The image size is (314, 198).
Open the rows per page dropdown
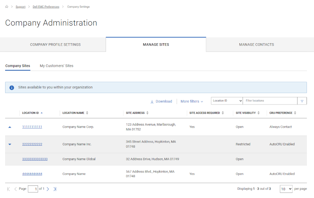click(x=286, y=189)
